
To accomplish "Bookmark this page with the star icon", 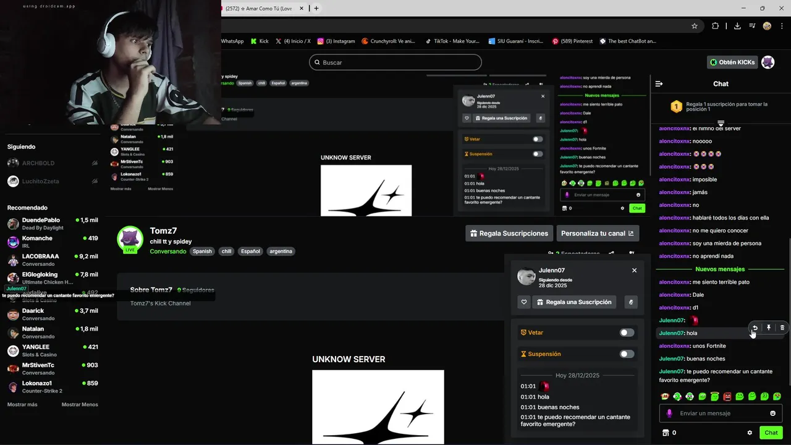I will click(695, 26).
